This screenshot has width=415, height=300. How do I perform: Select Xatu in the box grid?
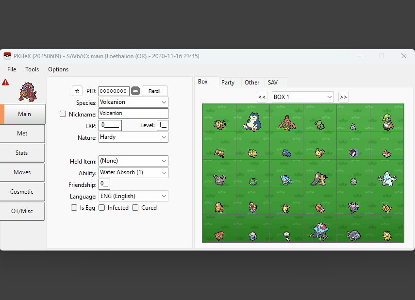(387, 118)
